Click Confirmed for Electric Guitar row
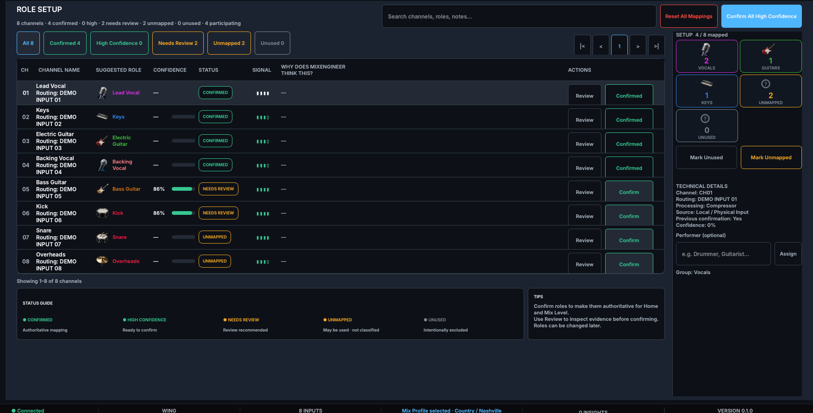The image size is (813, 413). pos(629,143)
